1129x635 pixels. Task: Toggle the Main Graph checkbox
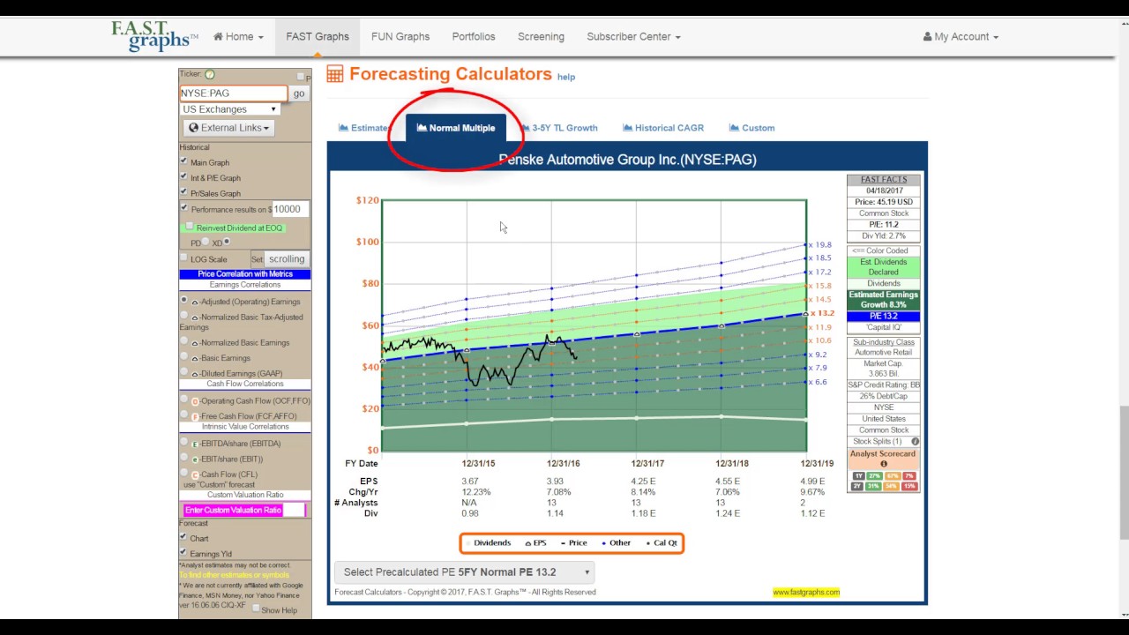pyautogui.click(x=183, y=161)
